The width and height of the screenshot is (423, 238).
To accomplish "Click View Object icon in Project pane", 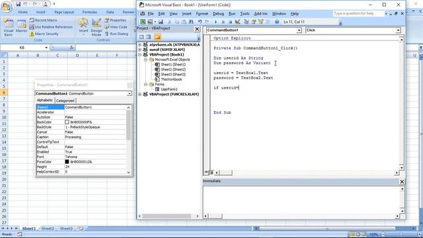I will click(x=149, y=37).
